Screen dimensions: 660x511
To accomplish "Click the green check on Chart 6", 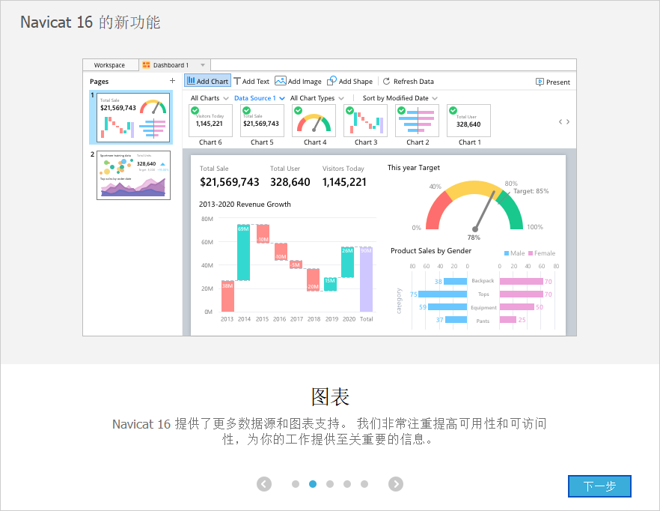I will tap(195, 110).
